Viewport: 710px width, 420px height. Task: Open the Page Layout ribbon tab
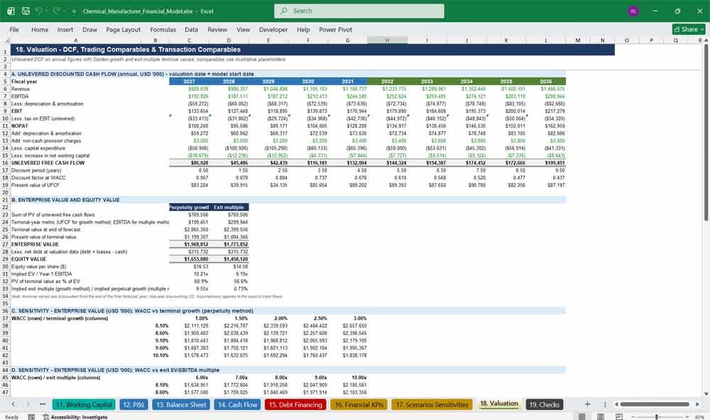click(x=123, y=29)
